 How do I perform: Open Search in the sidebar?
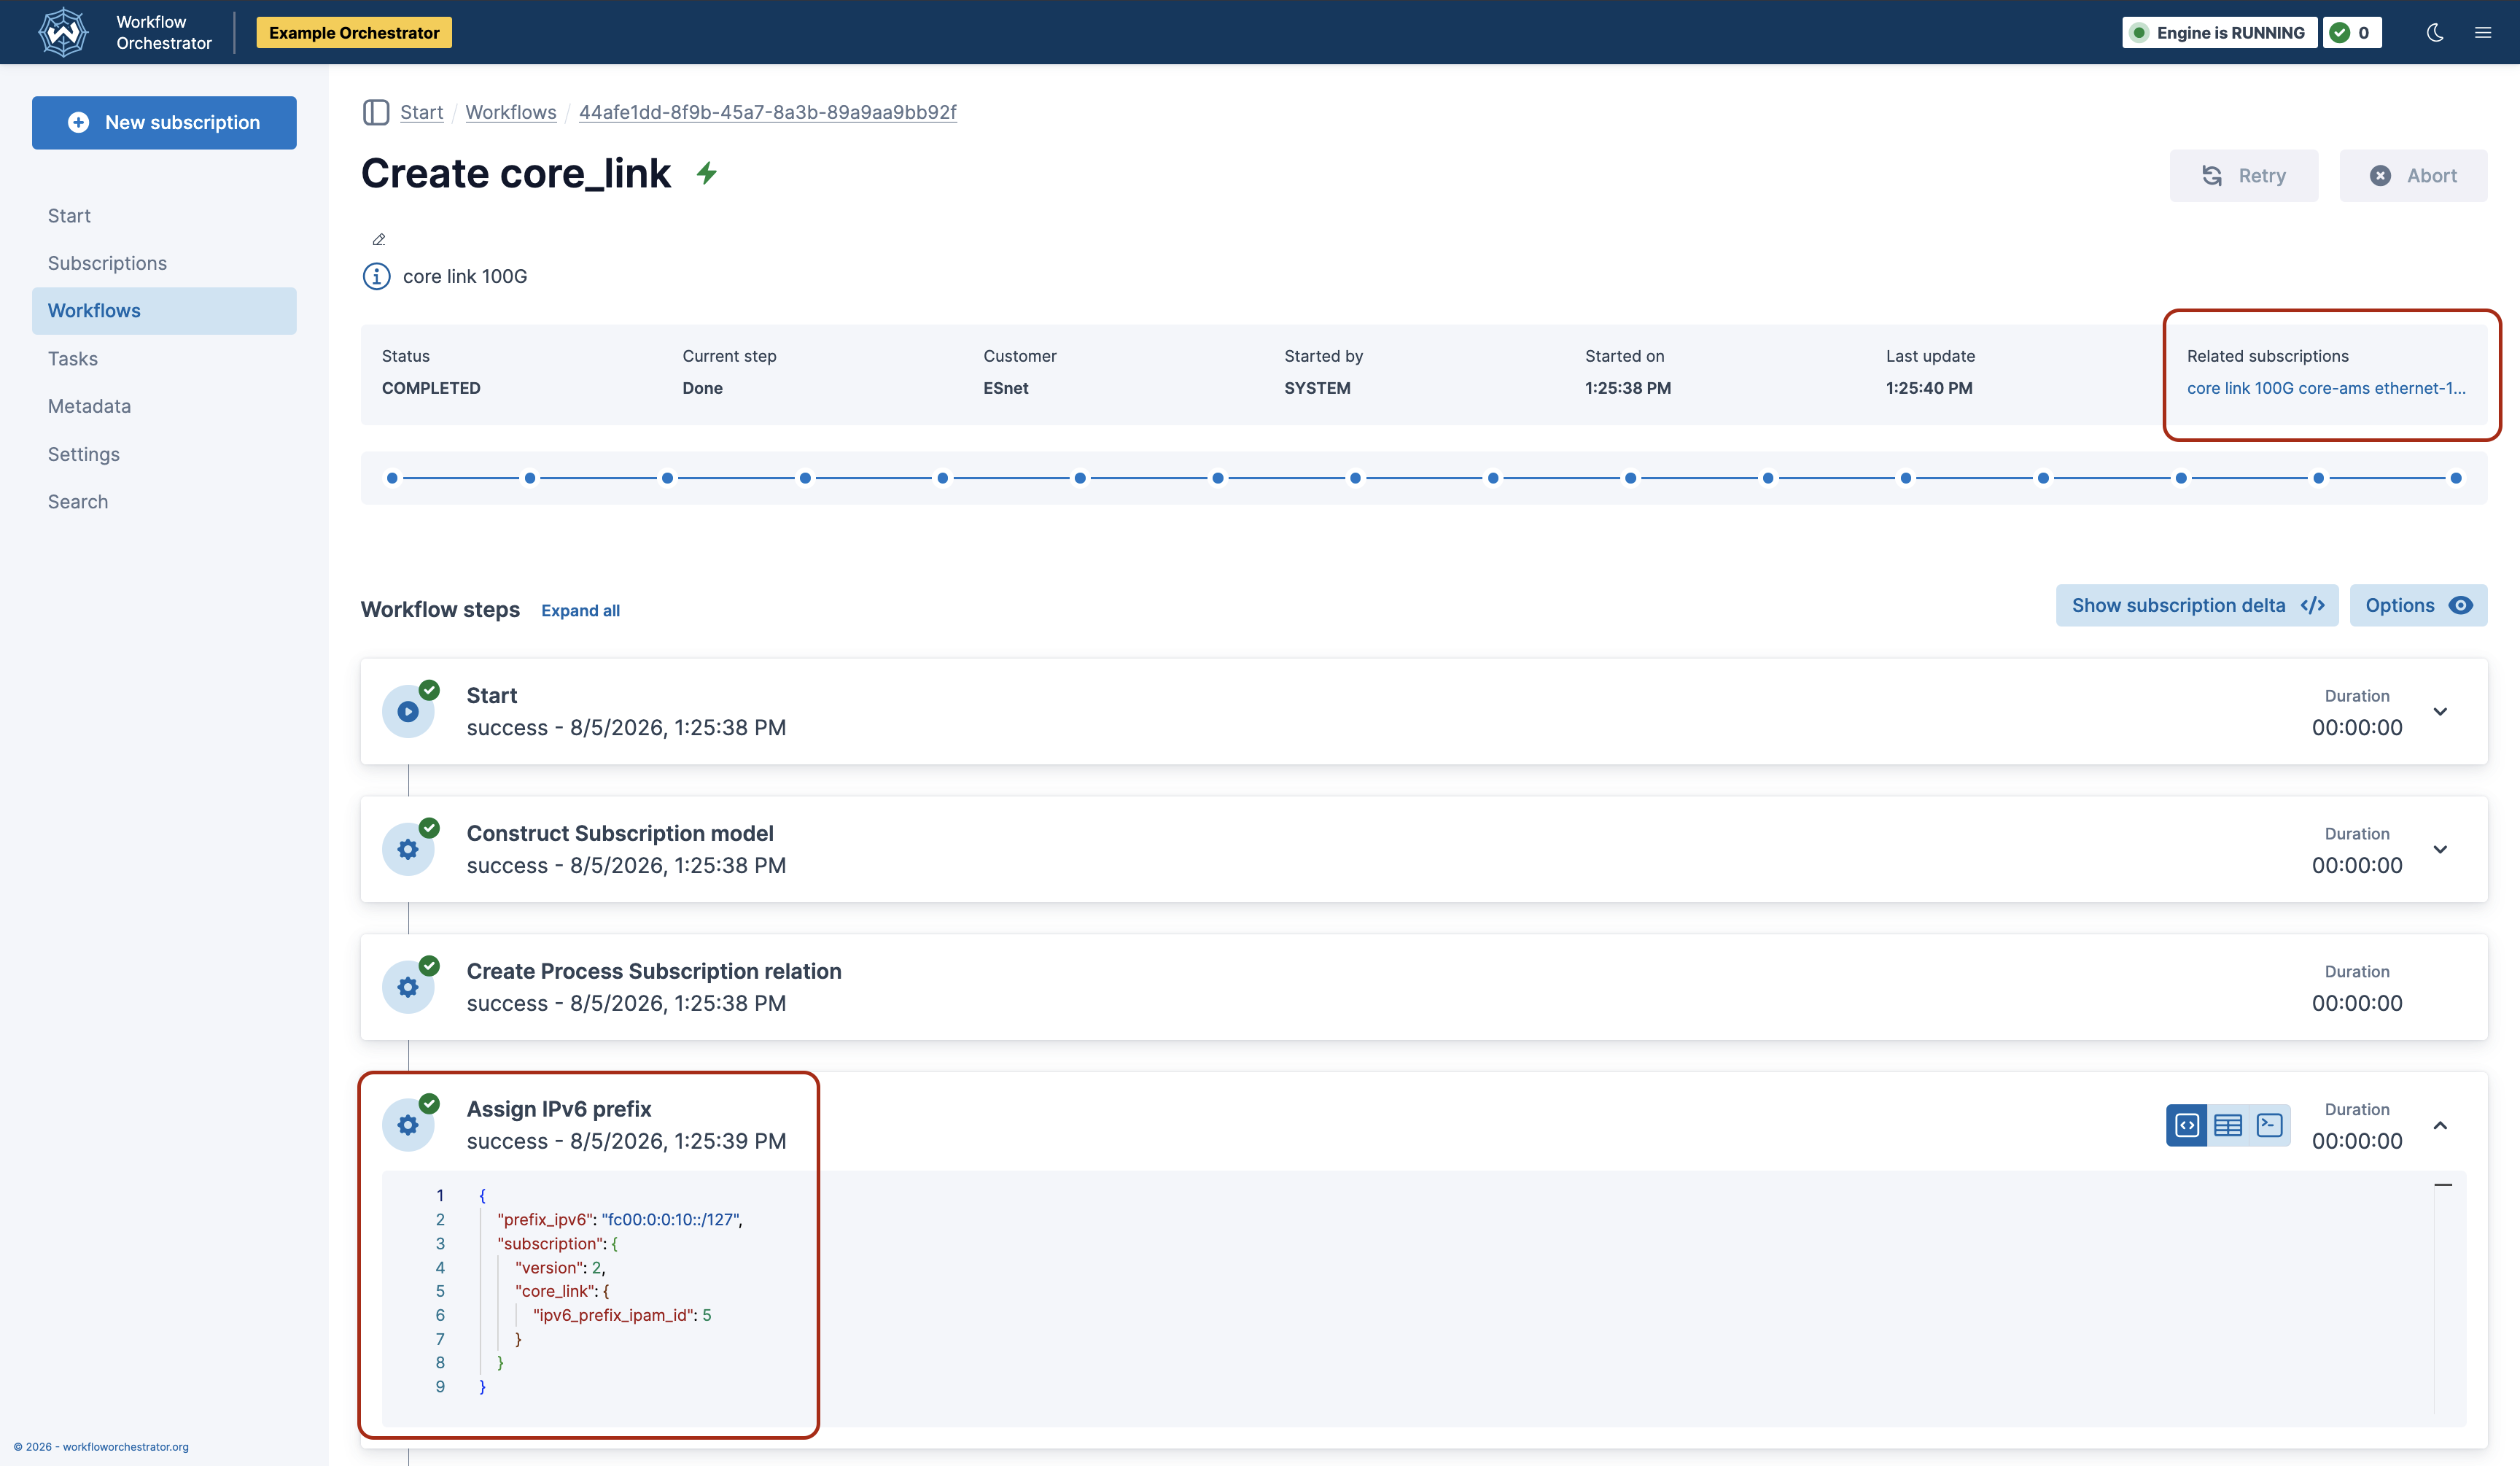[x=78, y=501]
